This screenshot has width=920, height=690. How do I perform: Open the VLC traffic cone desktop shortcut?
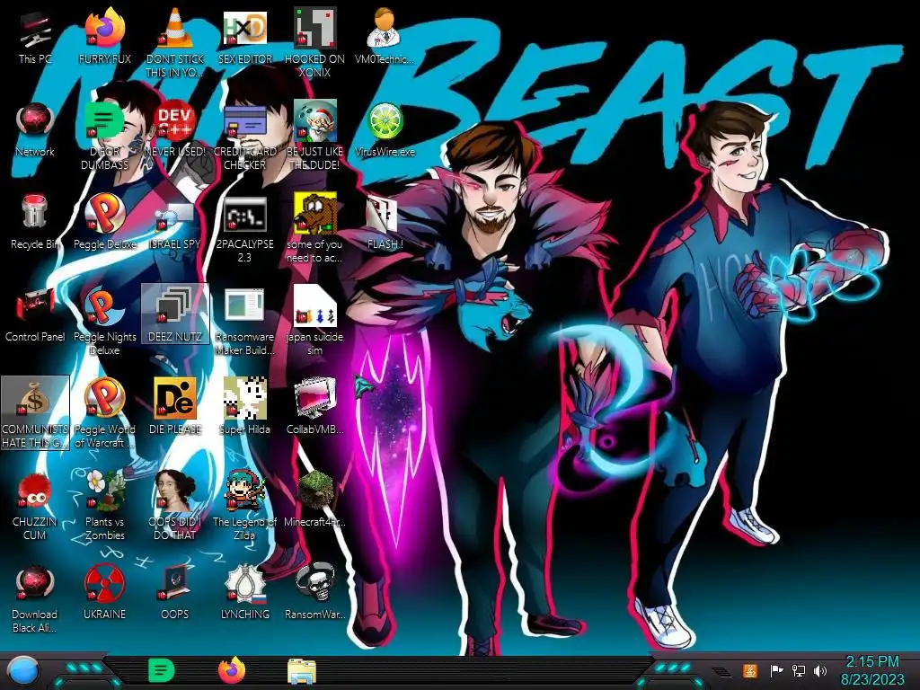[x=175, y=41]
